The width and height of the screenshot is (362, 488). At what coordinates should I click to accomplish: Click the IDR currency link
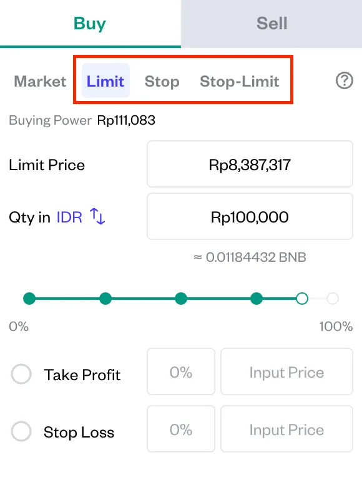pos(69,218)
